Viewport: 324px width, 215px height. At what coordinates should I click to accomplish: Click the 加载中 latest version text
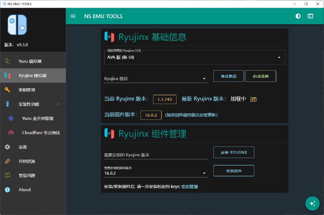(x=238, y=99)
